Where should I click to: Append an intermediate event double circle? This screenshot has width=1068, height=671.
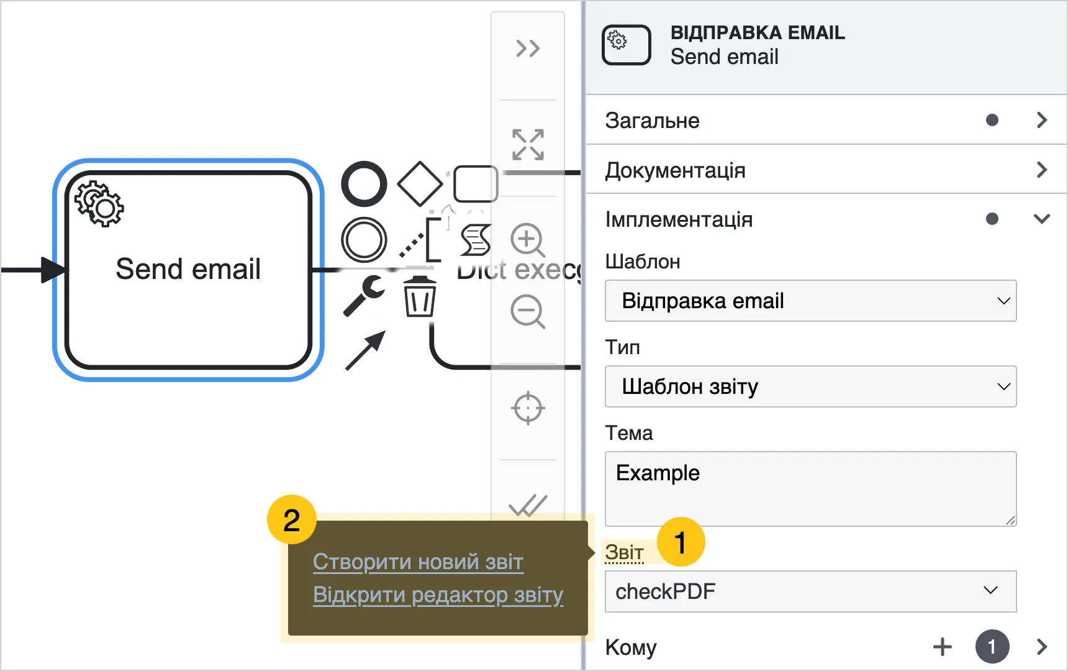364,240
